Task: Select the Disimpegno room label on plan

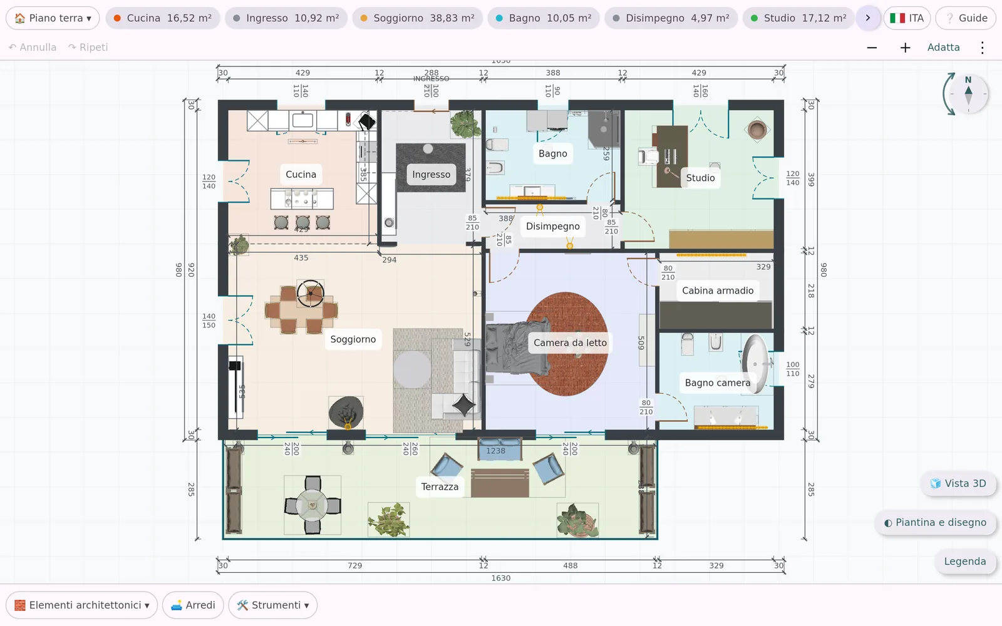Action: 553,227
